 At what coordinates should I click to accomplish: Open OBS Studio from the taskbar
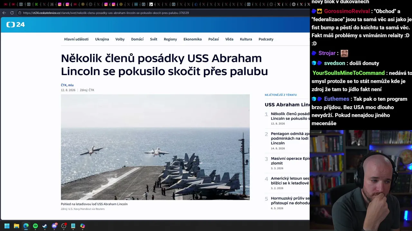(64, 226)
